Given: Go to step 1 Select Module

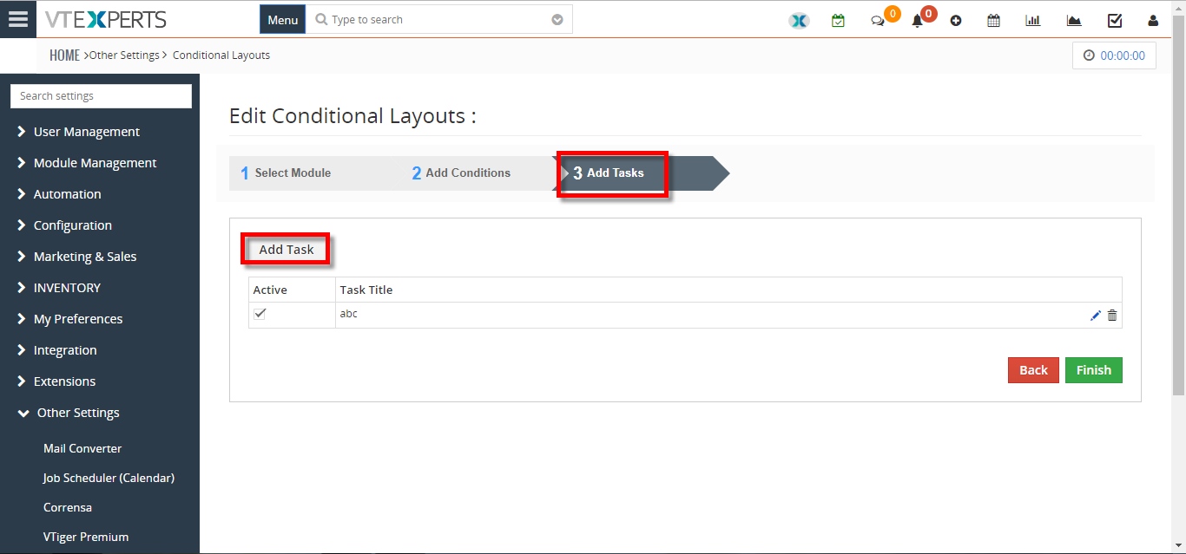Looking at the screenshot, I should (286, 173).
